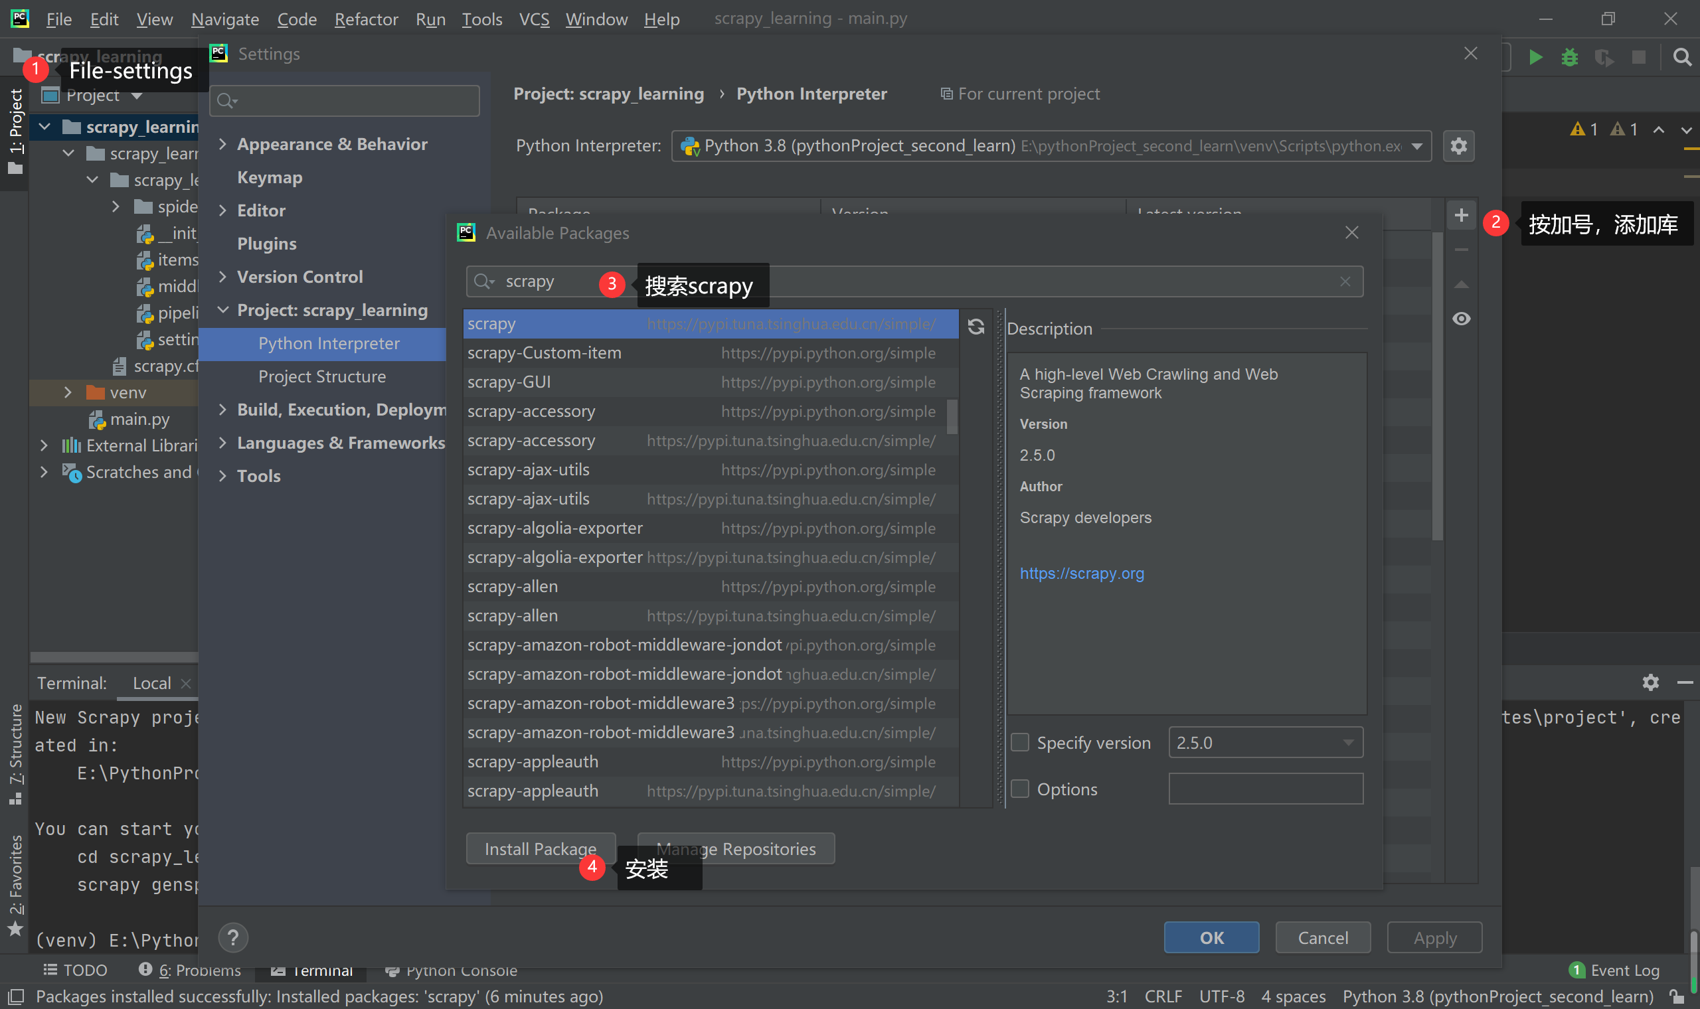Reload the available packages list
1700x1009 pixels.
coord(976,327)
